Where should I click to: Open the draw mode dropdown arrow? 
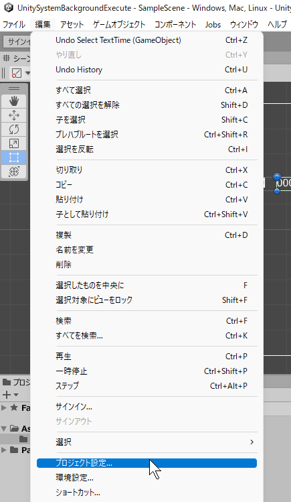click(x=27, y=73)
